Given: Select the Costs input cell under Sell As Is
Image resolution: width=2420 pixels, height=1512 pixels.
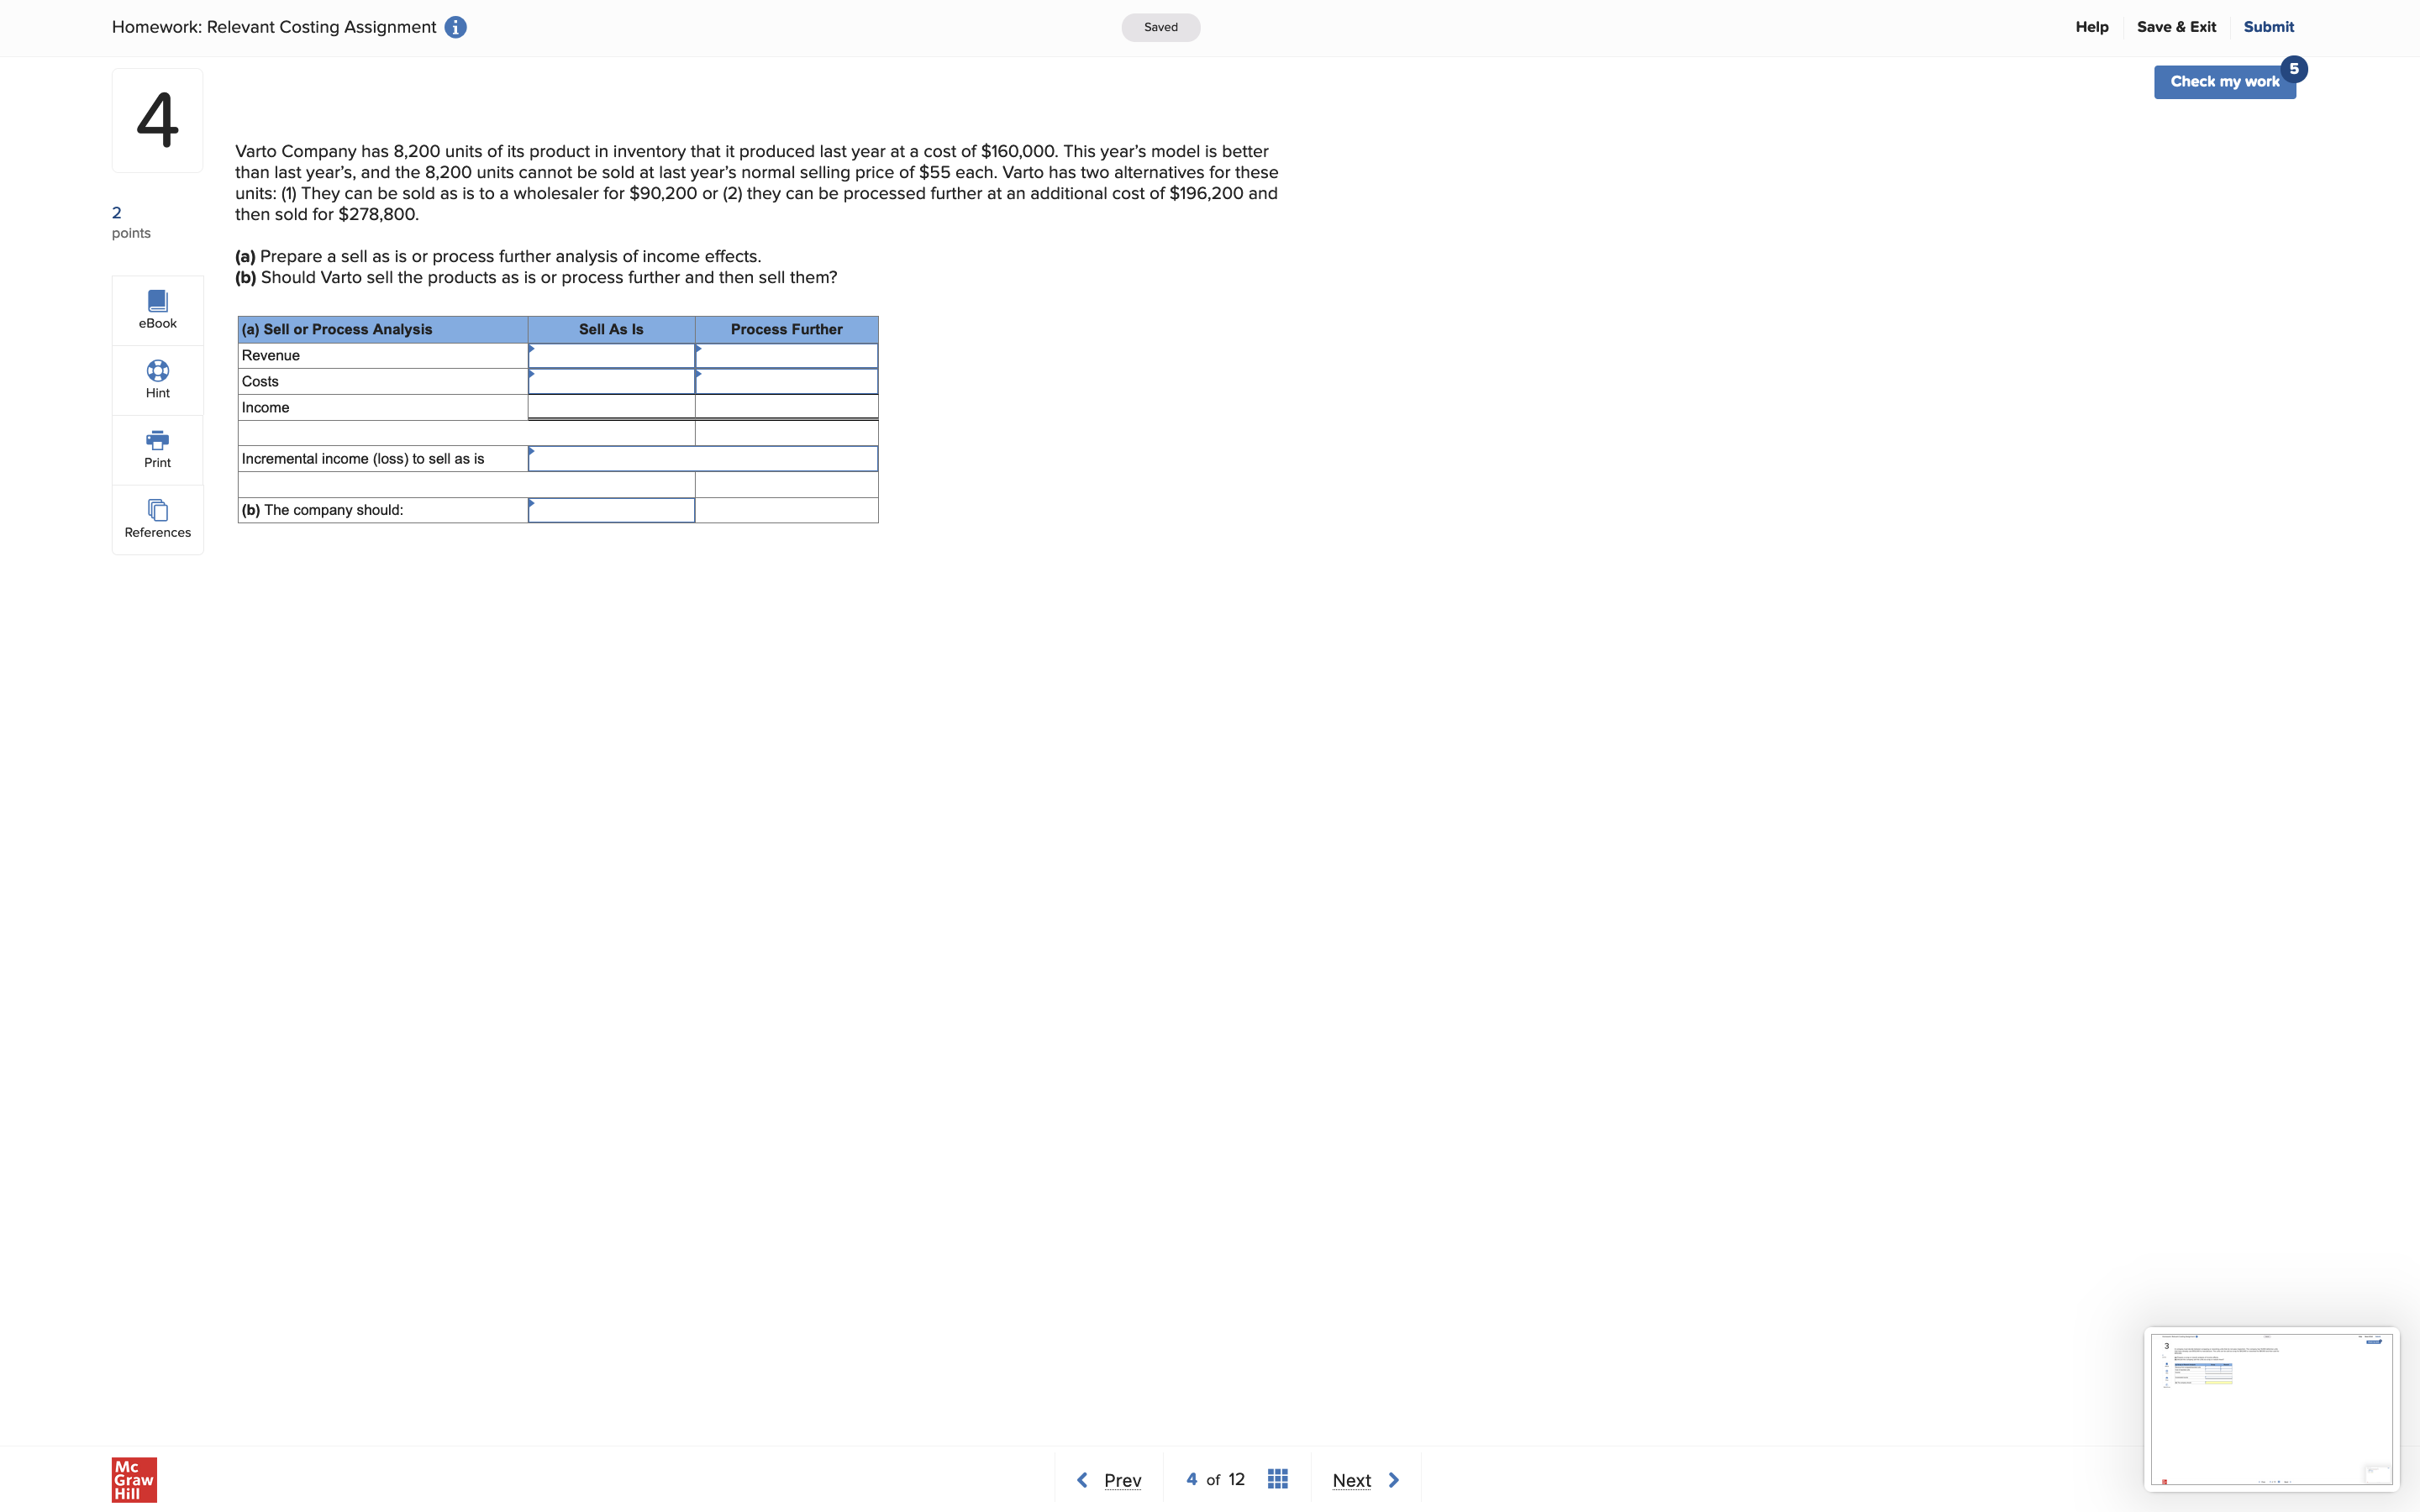Looking at the screenshot, I should click(611, 381).
